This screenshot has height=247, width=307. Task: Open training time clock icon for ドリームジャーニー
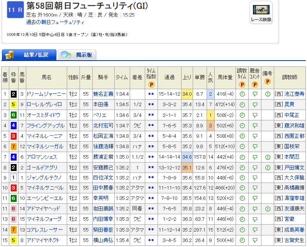(x=242, y=94)
